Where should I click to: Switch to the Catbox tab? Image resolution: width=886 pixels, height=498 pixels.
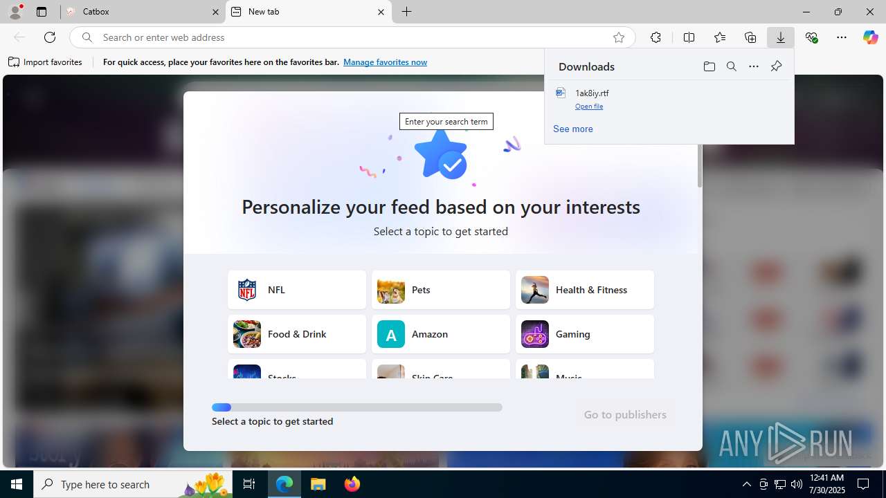pyautogui.click(x=142, y=12)
